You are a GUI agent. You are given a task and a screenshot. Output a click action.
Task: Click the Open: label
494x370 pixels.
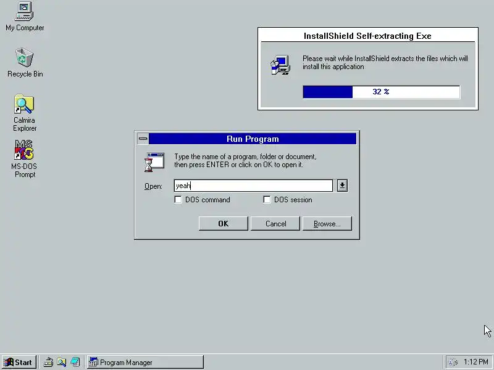(x=153, y=186)
